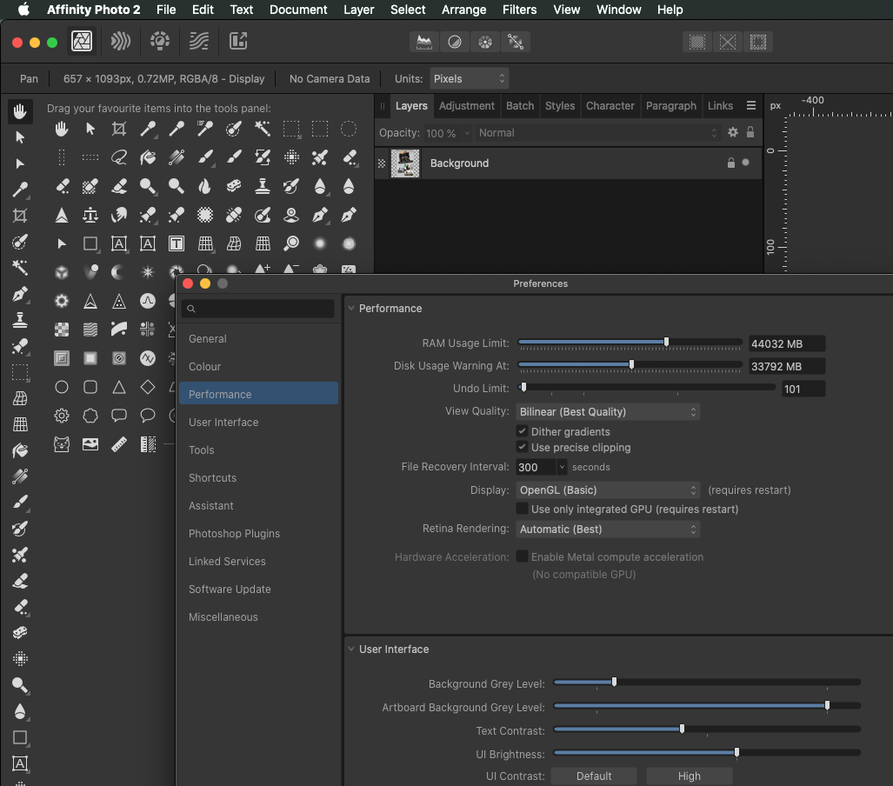Screen dimensions: 893x786
Task: Open the View Quality dropdown
Action: 608,411
